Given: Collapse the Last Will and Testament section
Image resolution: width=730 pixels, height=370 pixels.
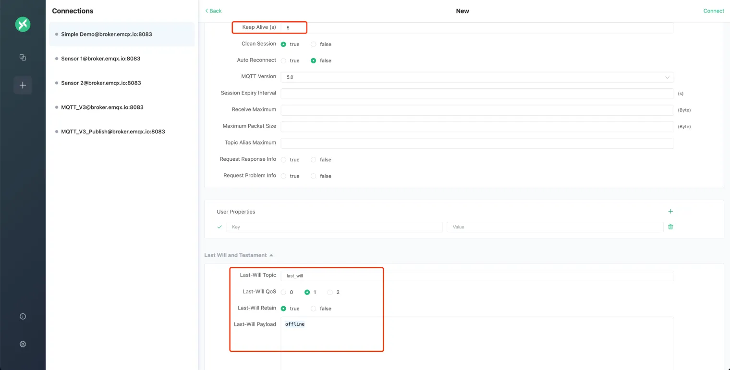Looking at the screenshot, I should [239, 255].
